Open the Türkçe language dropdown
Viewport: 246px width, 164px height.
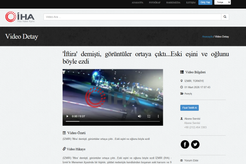223,2
